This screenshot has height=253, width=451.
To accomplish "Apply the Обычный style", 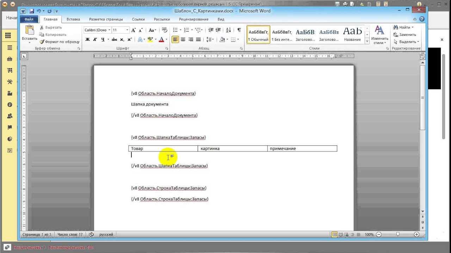I will coord(258,35).
